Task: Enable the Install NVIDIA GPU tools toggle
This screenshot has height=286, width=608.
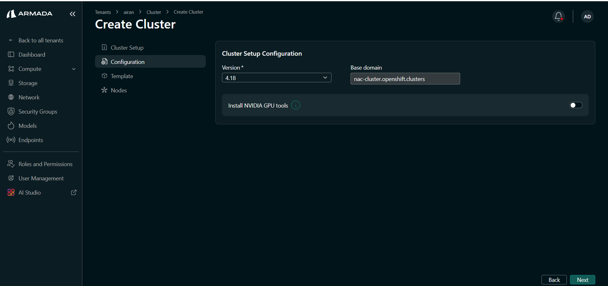Action: (576, 105)
